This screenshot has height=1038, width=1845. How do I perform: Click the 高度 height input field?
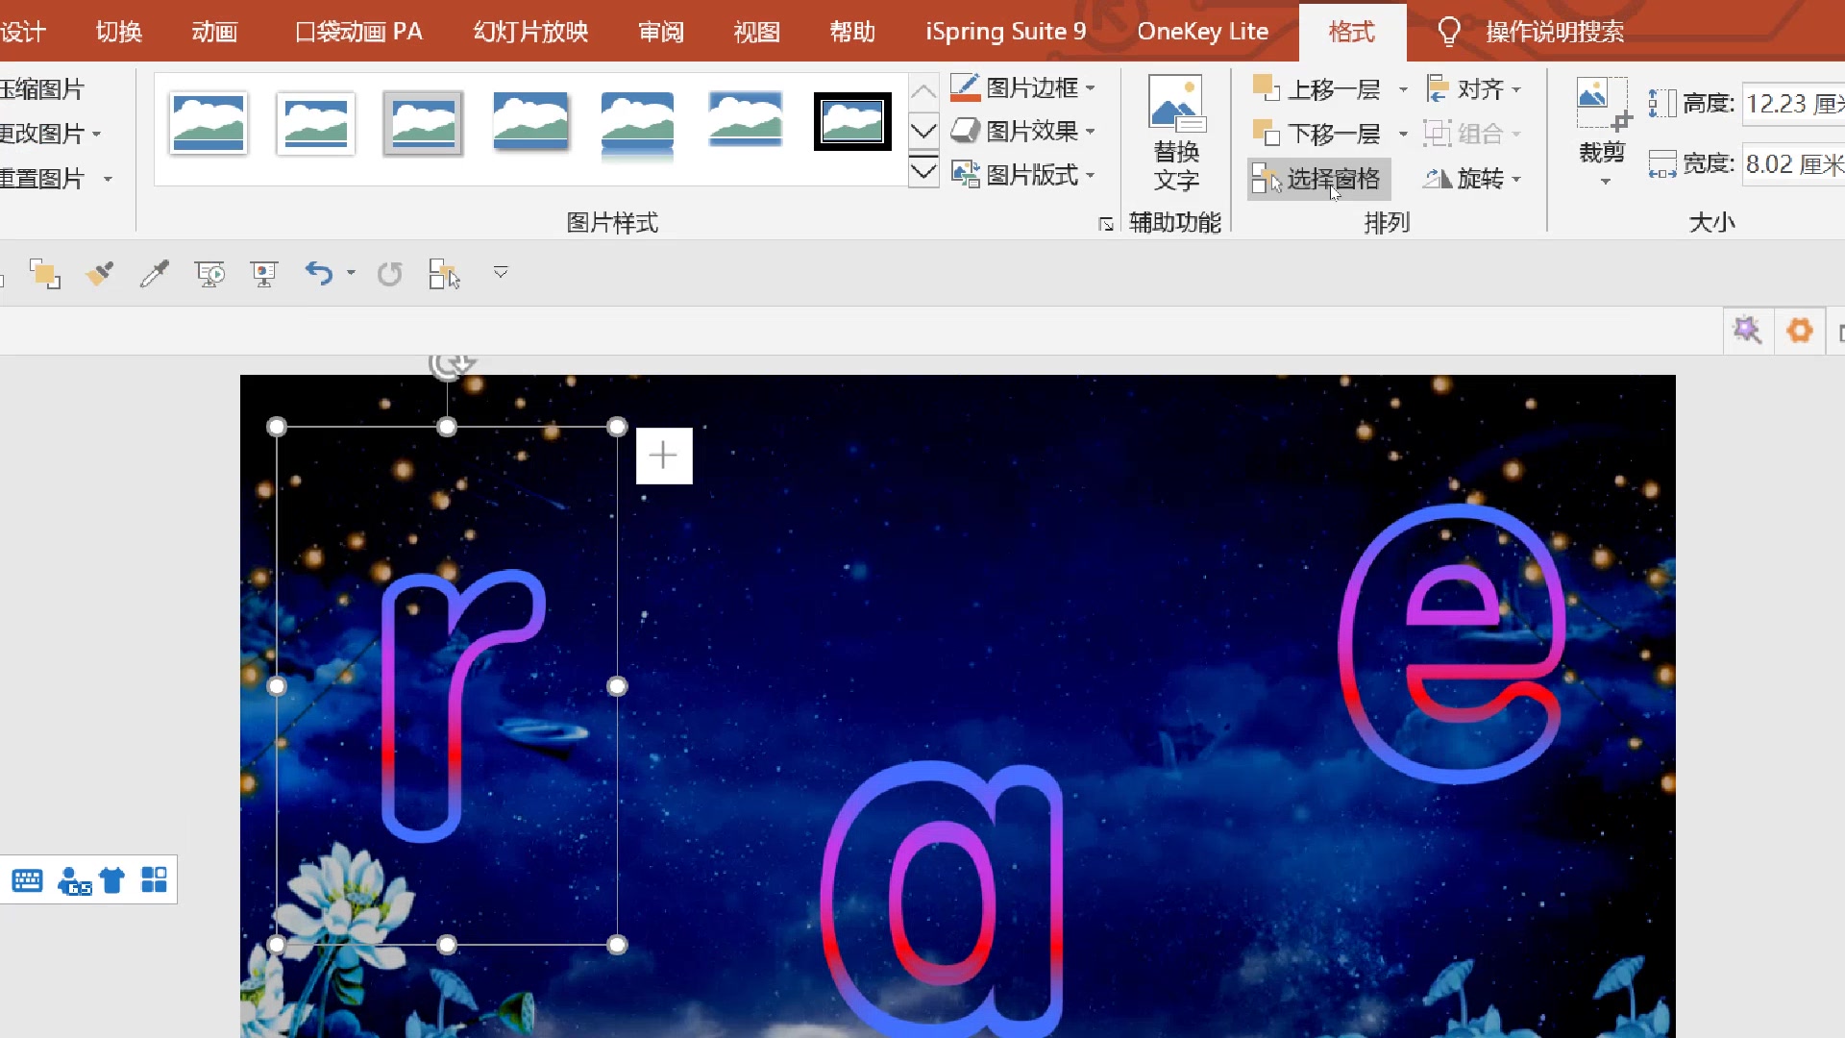click(1793, 104)
